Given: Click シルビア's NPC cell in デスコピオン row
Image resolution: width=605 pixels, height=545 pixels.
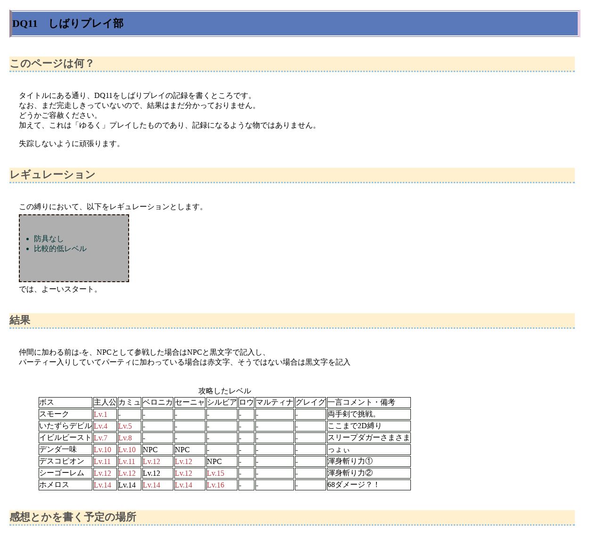Looking at the screenshot, I should point(222,461).
